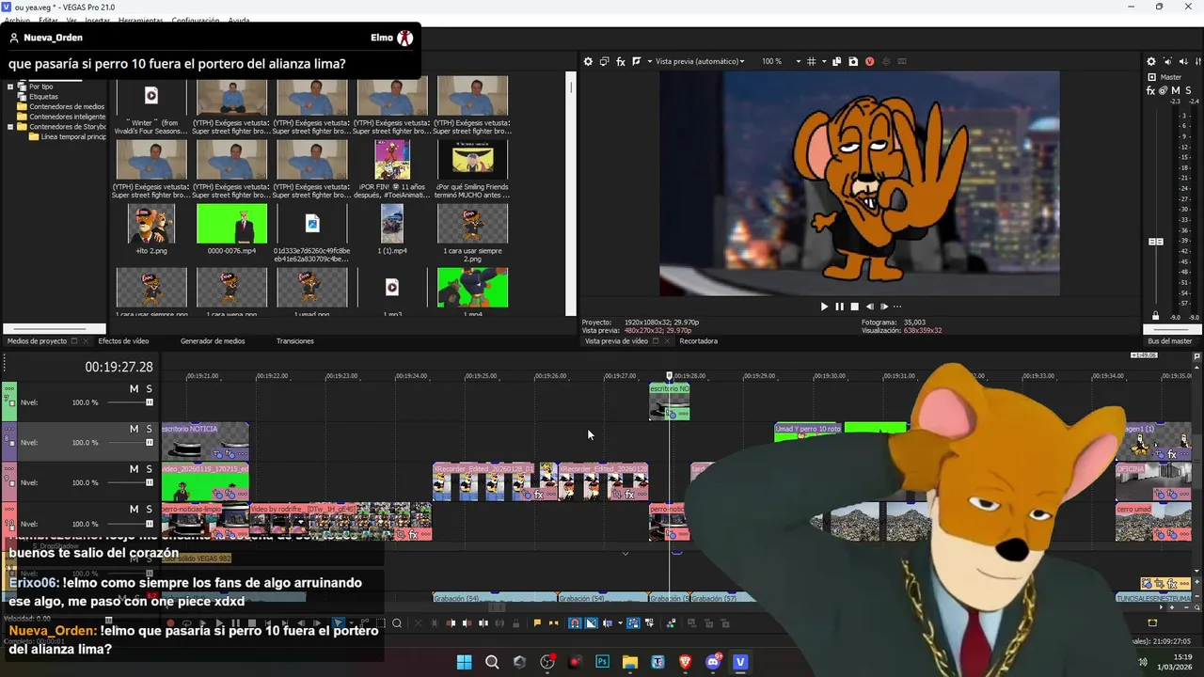Select the 0000-0076.mp4 media thumbnail

[x=231, y=224]
